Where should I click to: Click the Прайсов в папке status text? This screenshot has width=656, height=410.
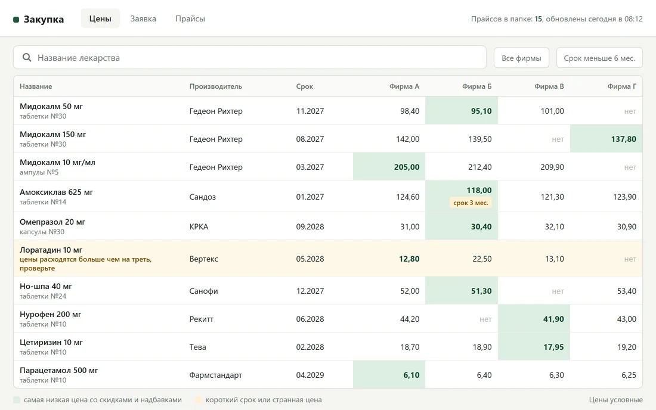(x=557, y=19)
